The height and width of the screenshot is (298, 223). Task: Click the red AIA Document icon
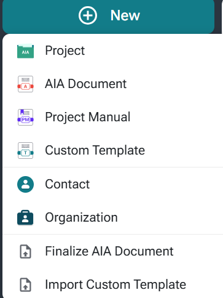click(25, 84)
